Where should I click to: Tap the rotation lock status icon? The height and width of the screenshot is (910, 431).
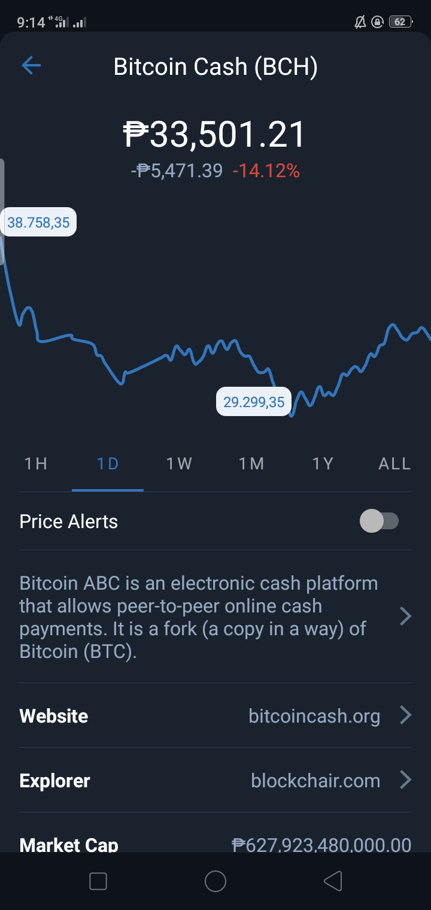click(378, 22)
